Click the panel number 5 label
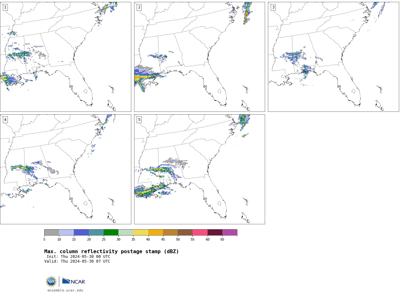402x294 pixels. [x=139, y=120]
